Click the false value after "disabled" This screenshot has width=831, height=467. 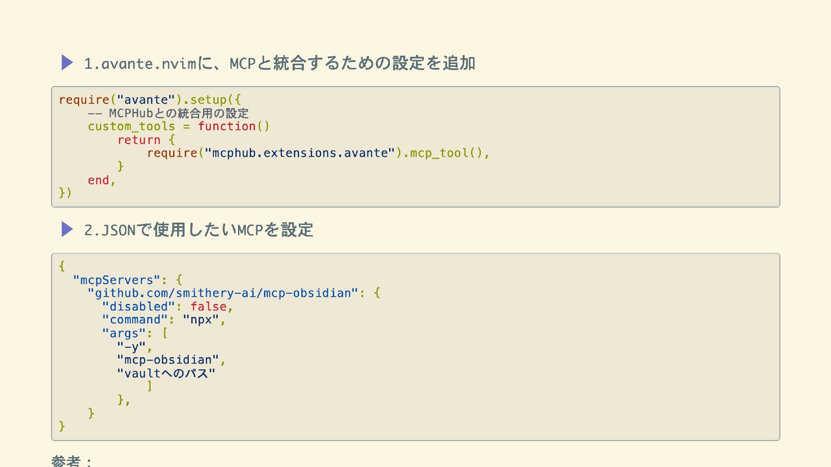click(209, 307)
